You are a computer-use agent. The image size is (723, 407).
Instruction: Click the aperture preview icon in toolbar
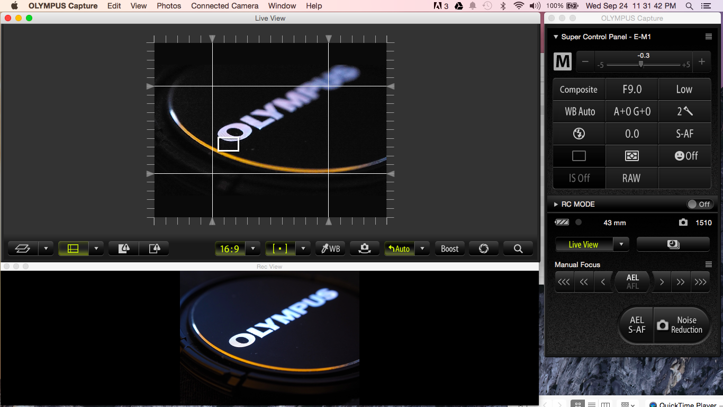(484, 249)
